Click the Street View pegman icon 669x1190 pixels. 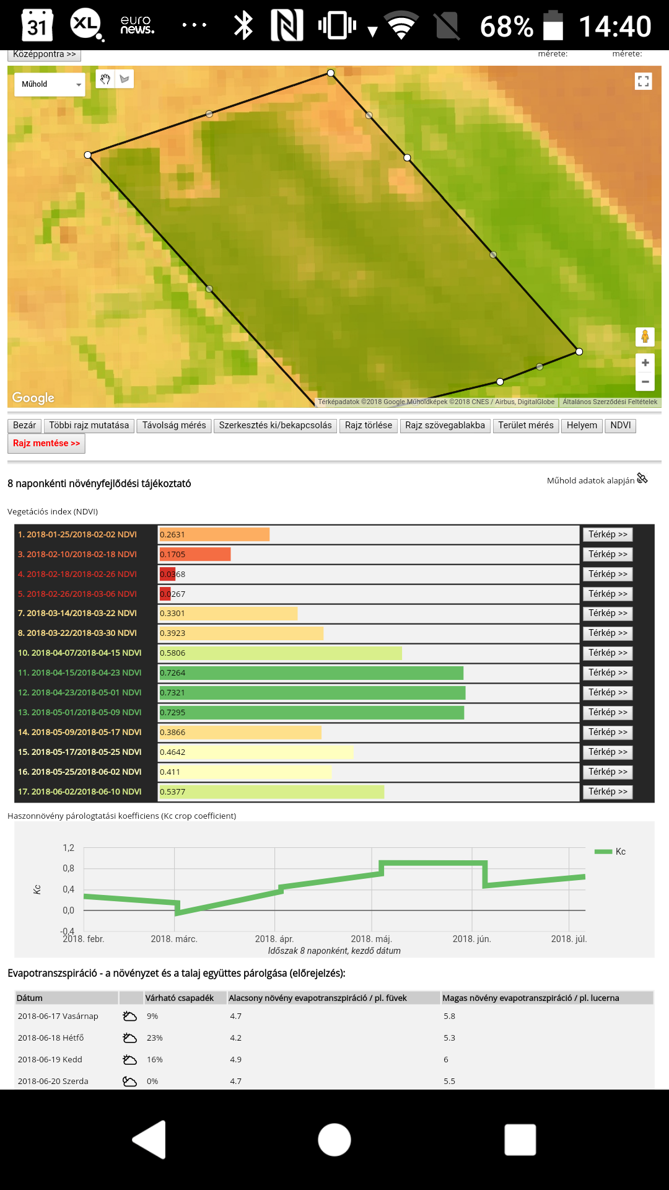coord(645,337)
